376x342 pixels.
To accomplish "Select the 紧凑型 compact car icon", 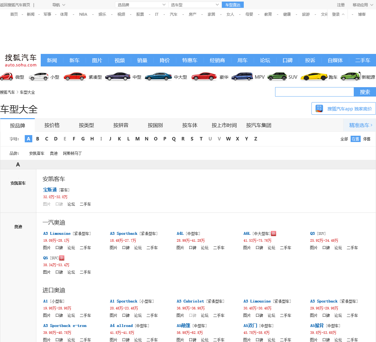I will point(75,76).
